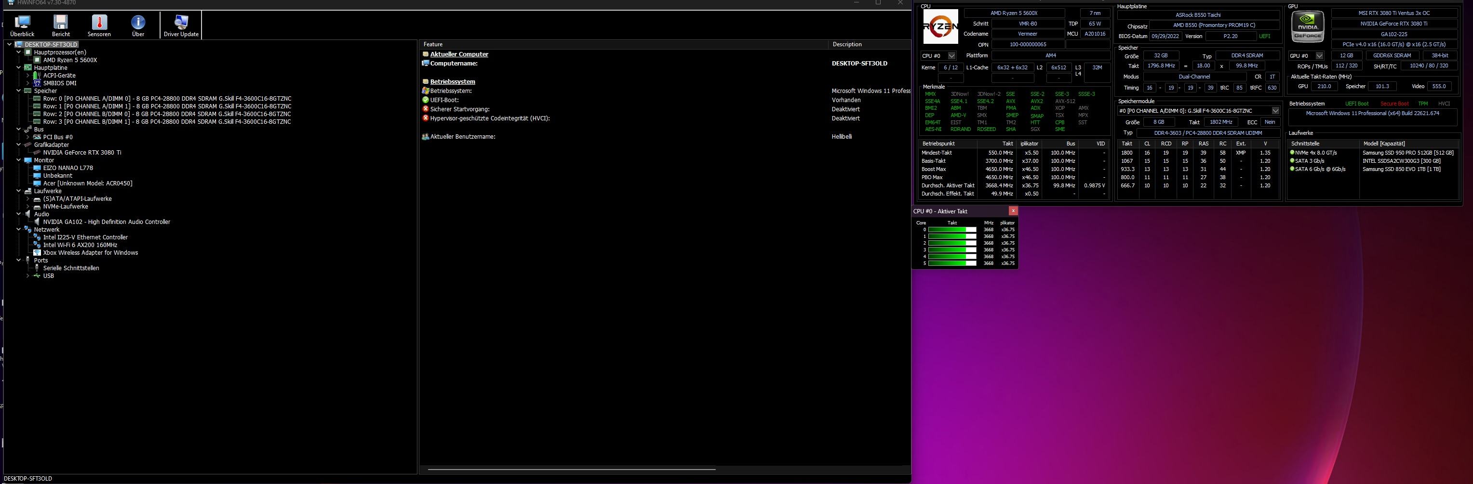The image size is (1473, 484).
Task: Collapse the Hauptplatine tree node
Action: click(x=19, y=67)
